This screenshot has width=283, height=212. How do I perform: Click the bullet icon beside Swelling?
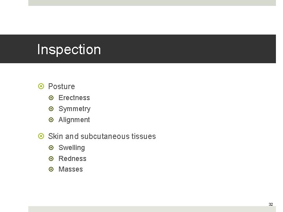point(51,148)
